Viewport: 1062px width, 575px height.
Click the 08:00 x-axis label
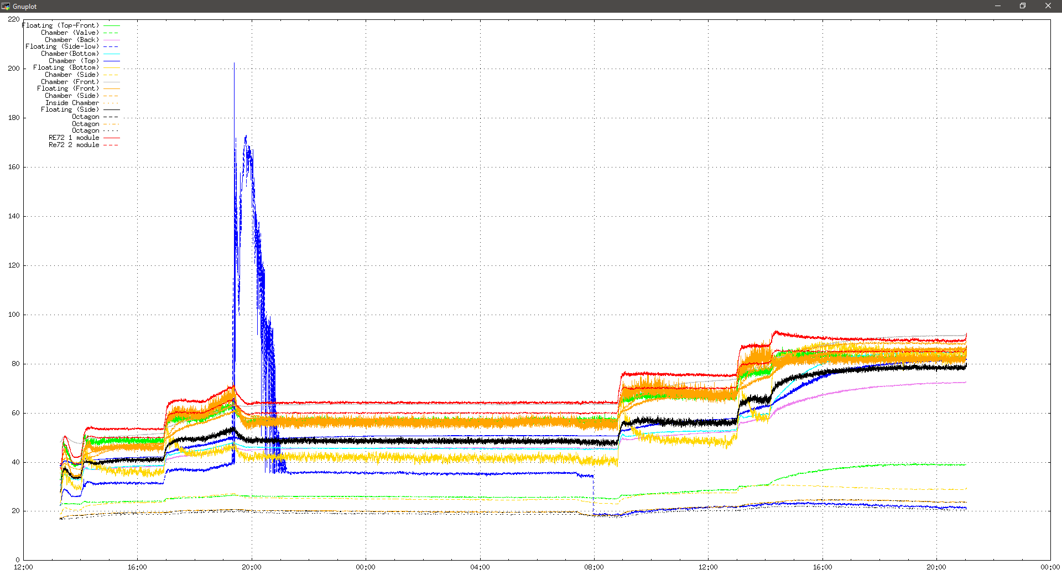click(x=594, y=567)
